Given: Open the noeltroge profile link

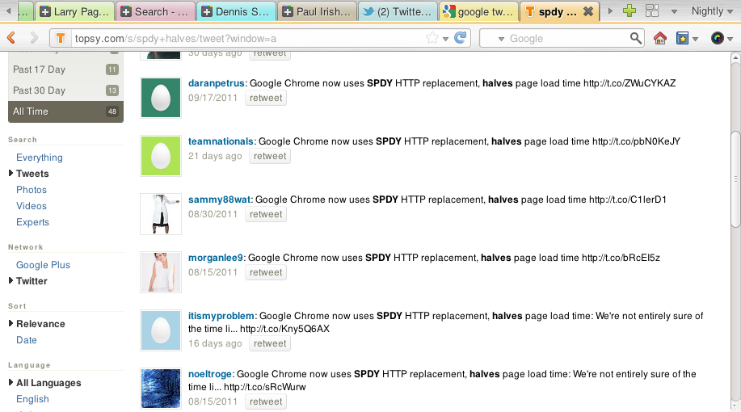Looking at the screenshot, I should (210, 374).
